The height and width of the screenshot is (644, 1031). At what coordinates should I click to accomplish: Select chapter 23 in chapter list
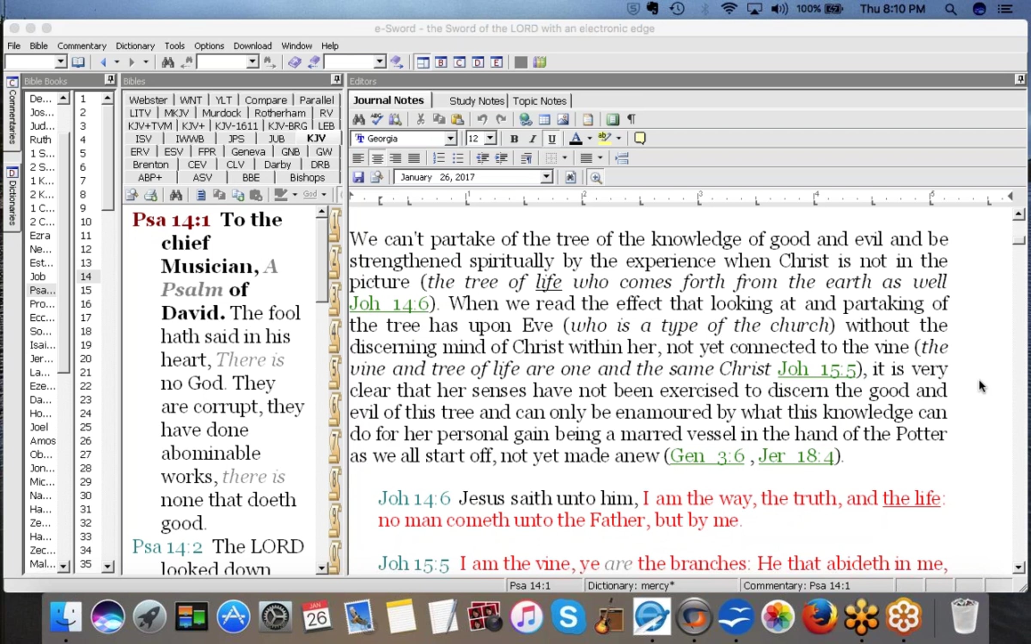coord(85,400)
